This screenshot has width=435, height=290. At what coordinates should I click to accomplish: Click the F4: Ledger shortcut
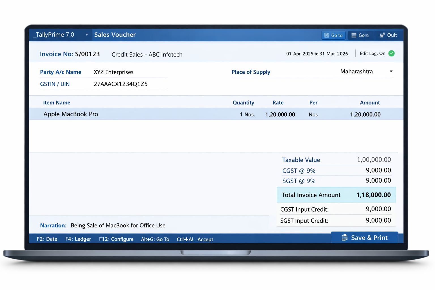[78, 239]
